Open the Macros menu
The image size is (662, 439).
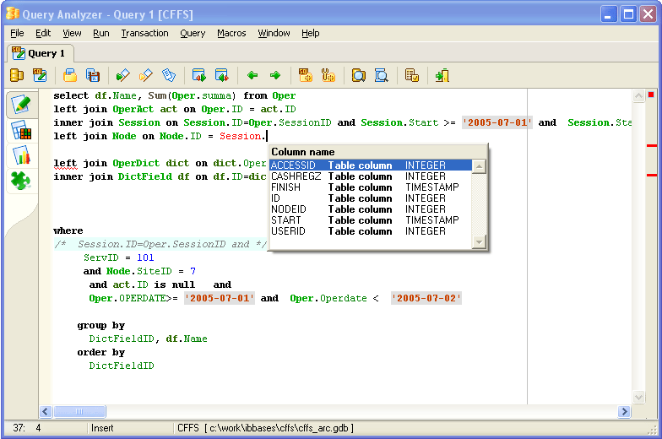click(231, 33)
